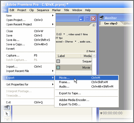Expand the New submenu
Image resolution: width=134 pixels, height=123 pixels.
tap(28, 16)
